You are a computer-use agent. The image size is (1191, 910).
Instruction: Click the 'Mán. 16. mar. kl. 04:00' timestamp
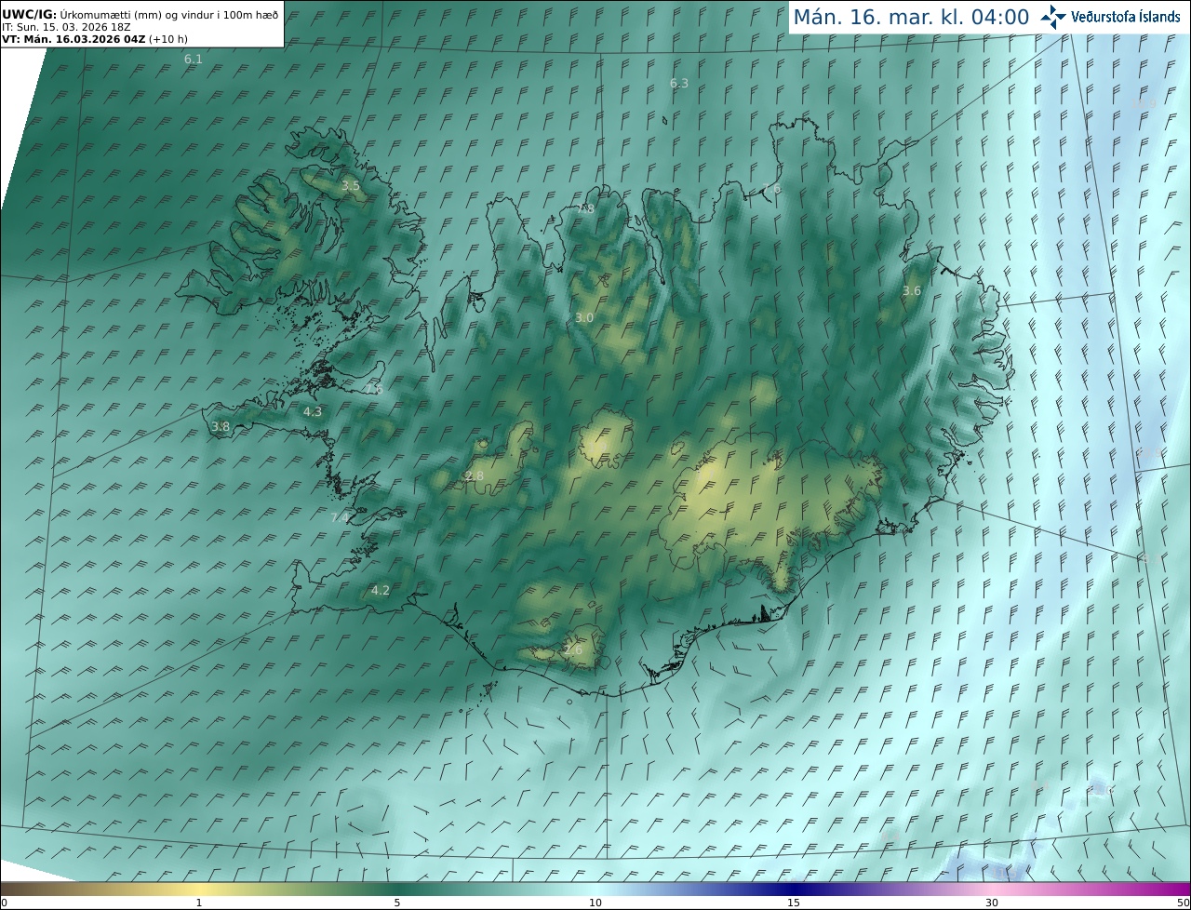pos(911,17)
